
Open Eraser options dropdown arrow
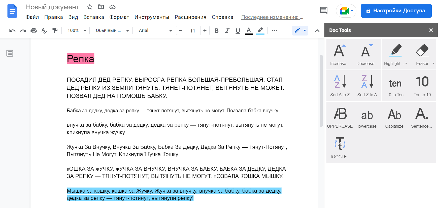point(433,63)
